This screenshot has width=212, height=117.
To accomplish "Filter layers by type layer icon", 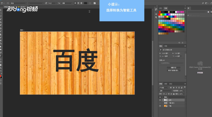I will pos(176,88).
